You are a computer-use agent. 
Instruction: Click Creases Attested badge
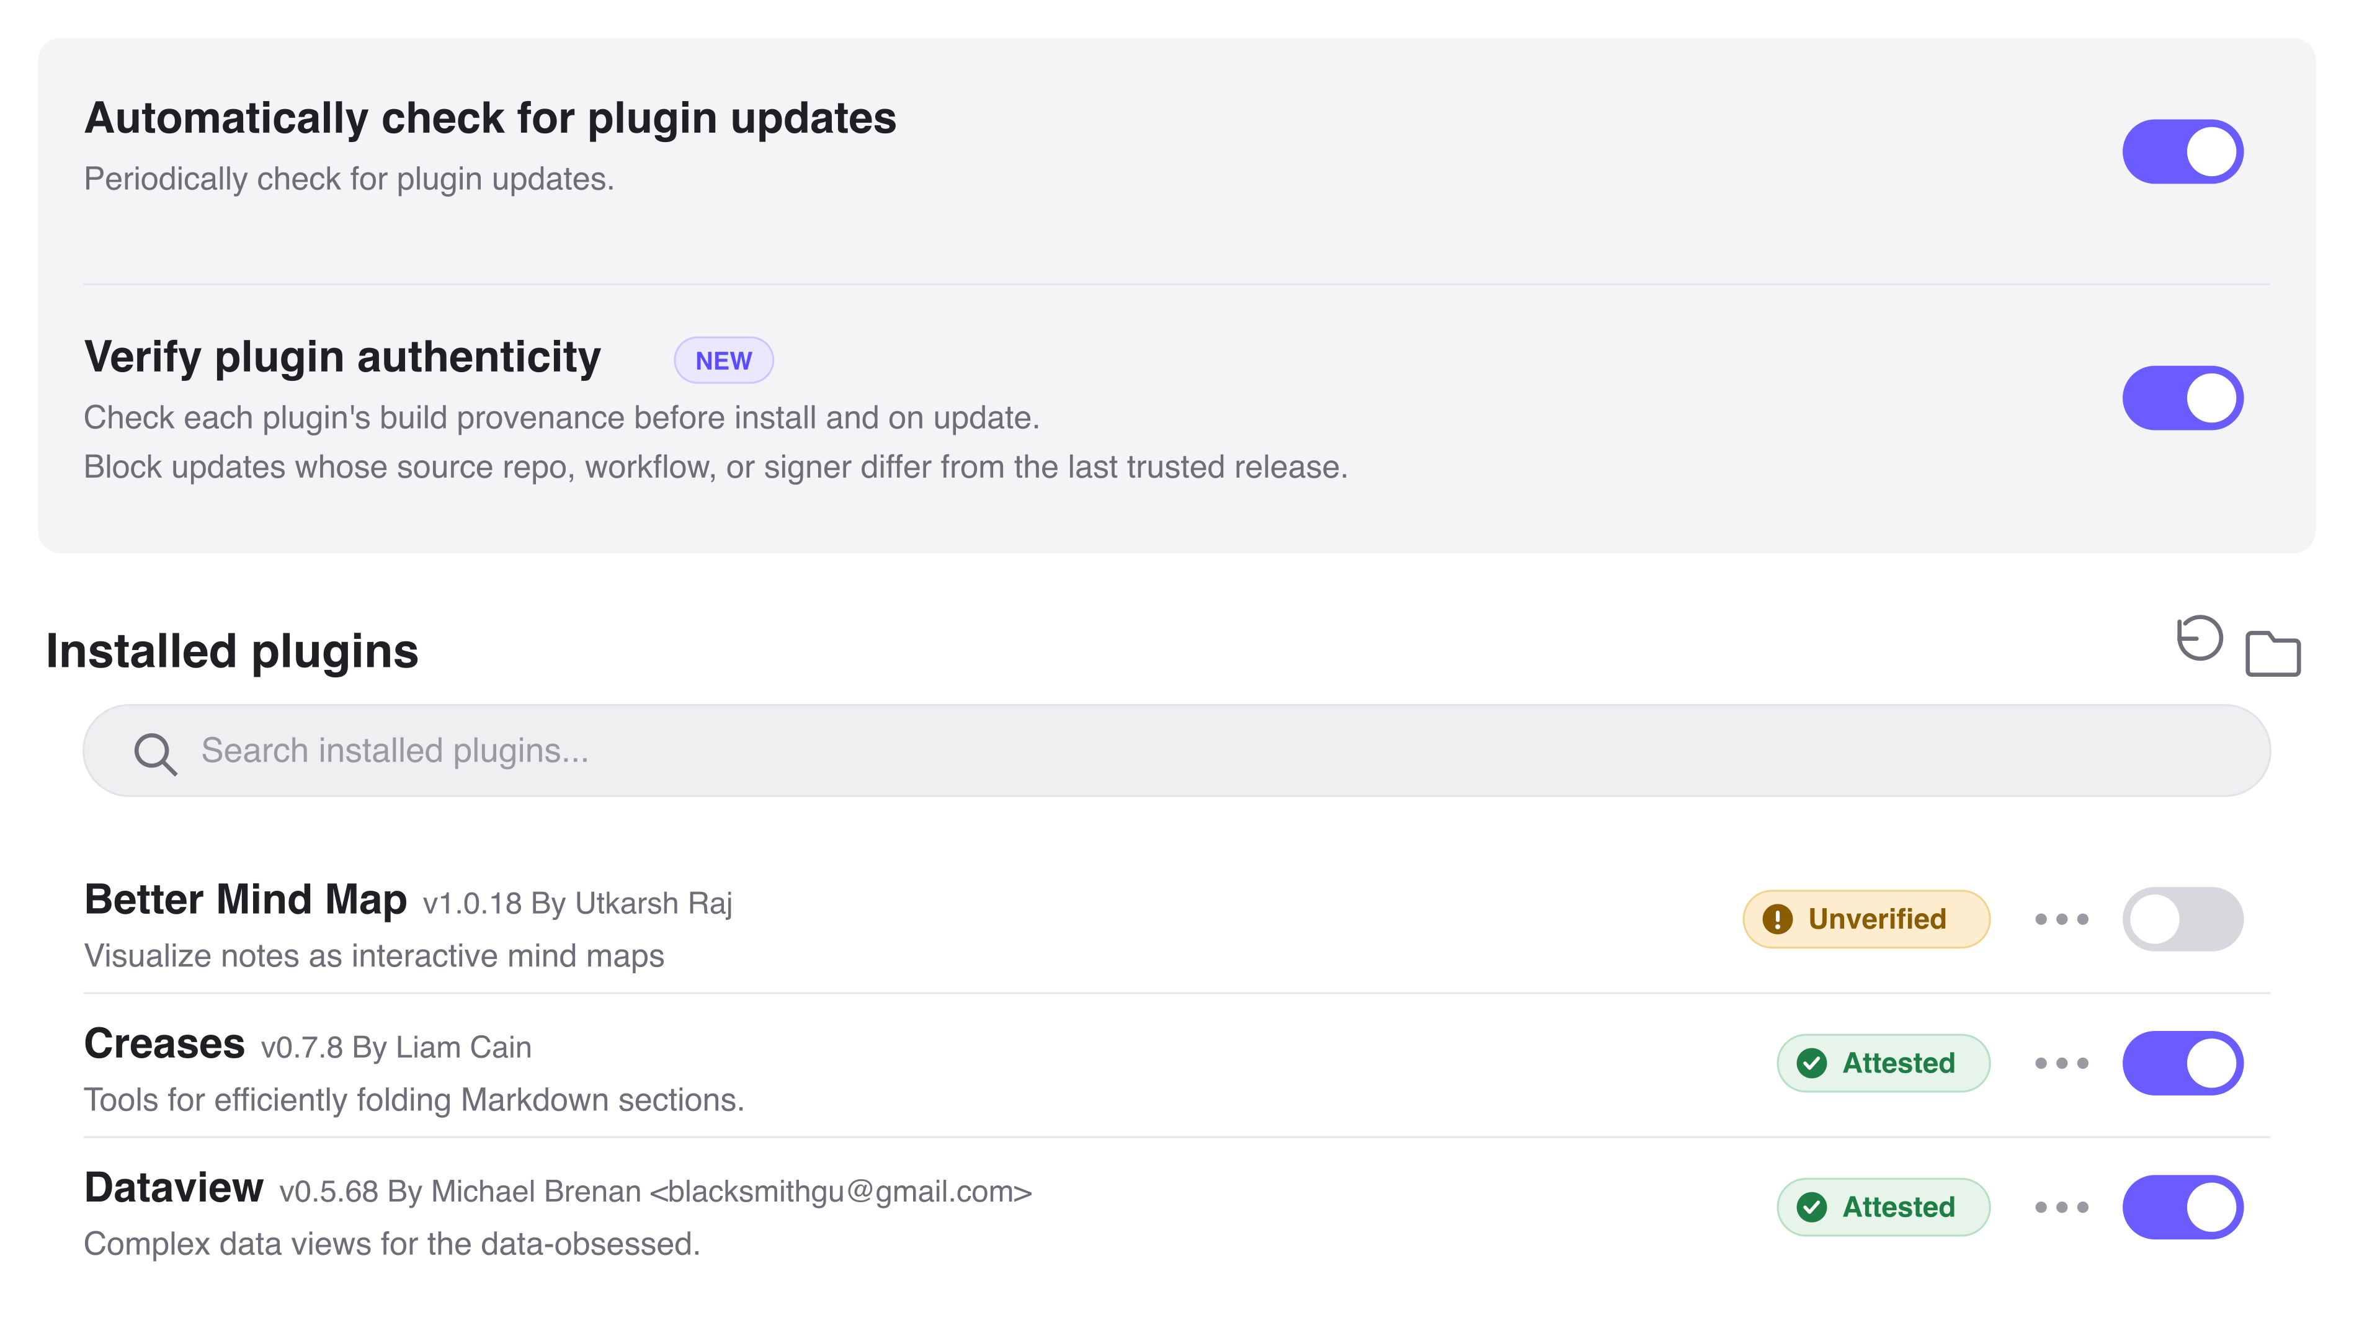pos(1883,1063)
